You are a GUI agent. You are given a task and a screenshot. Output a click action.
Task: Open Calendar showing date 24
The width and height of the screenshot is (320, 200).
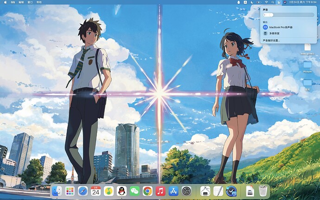pos(96,191)
